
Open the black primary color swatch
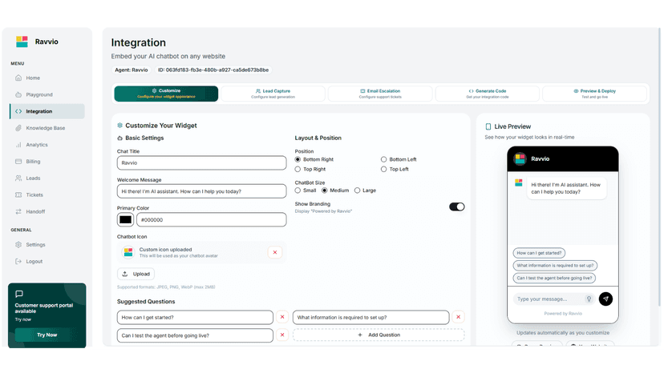pyautogui.click(x=125, y=219)
